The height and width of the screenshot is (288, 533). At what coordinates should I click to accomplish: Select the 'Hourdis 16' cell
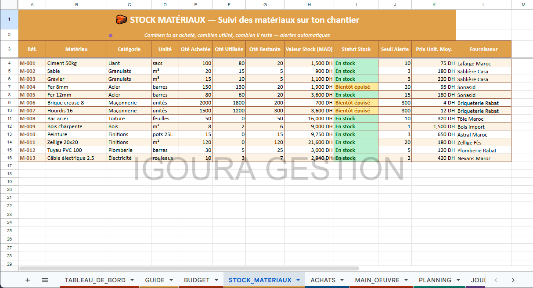click(76, 111)
